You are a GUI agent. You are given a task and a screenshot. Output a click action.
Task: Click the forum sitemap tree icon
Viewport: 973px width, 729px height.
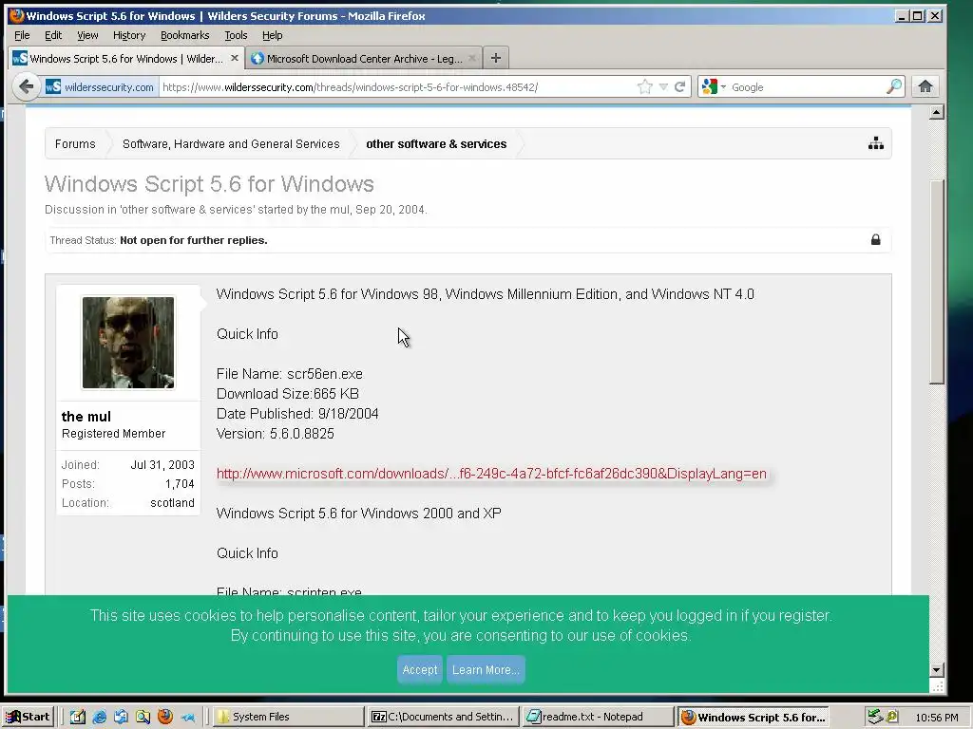[875, 143]
